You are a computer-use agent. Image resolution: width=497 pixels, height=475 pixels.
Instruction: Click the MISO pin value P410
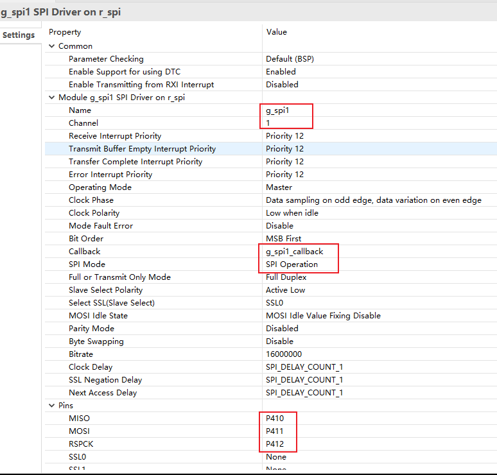tap(275, 419)
